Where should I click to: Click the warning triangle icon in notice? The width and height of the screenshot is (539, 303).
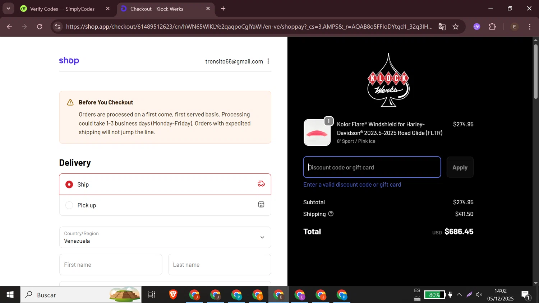click(70, 103)
